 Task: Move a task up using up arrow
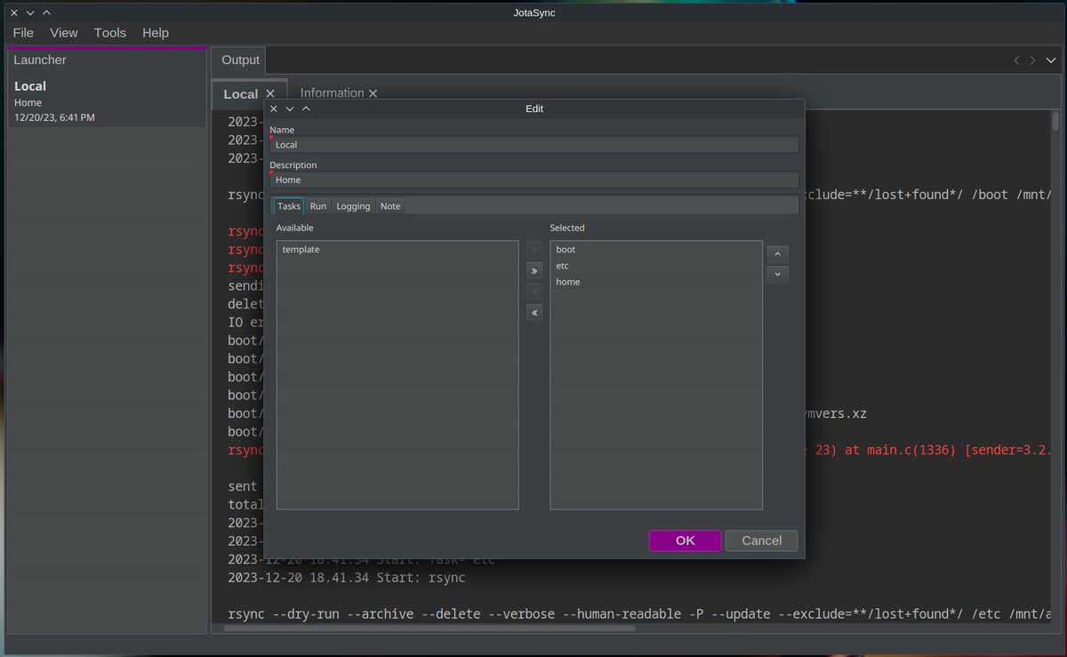tap(777, 253)
